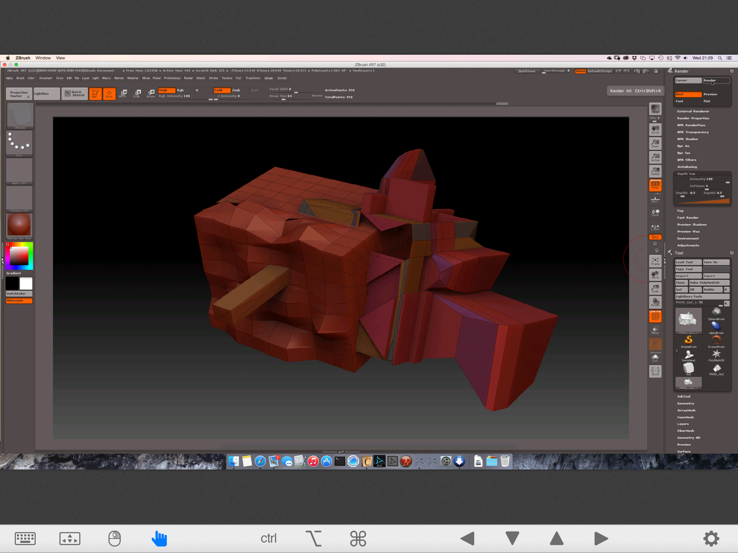Expand the Geometry section
738x553 pixels.
tap(685, 403)
